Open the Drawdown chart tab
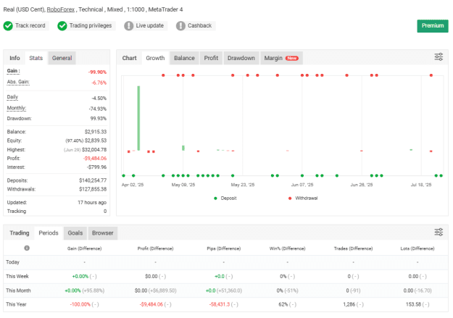The height and width of the screenshot is (318, 453). coord(241,58)
